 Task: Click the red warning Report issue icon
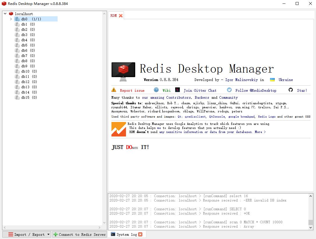tap(114, 90)
